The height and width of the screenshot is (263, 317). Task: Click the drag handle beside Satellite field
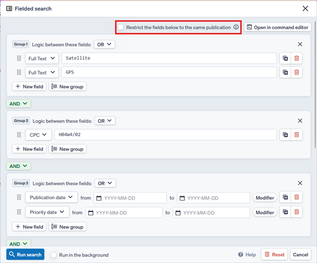(x=19, y=58)
